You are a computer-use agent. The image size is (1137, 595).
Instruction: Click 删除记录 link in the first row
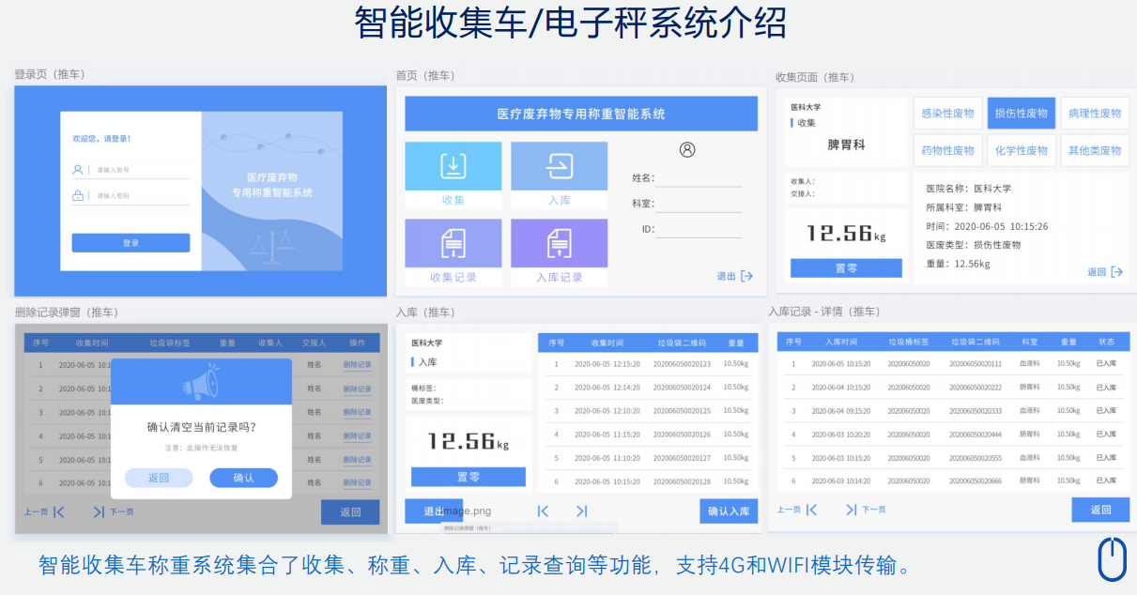tap(357, 365)
